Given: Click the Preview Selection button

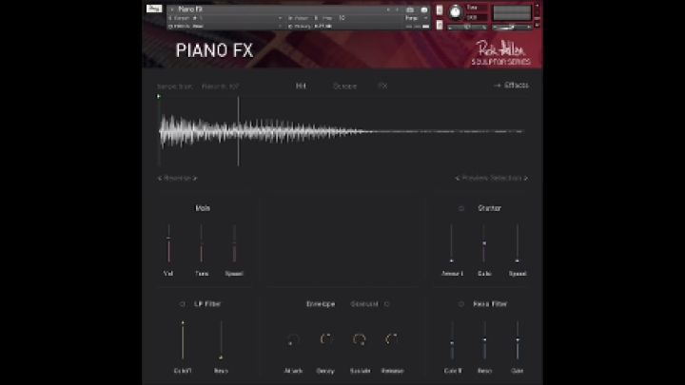Looking at the screenshot, I should tap(492, 178).
